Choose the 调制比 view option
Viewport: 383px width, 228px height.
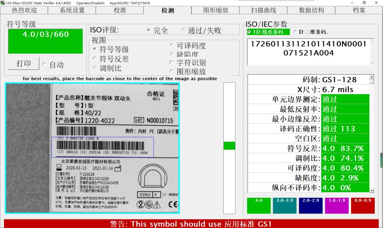pyautogui.click(x=94, y=68)
